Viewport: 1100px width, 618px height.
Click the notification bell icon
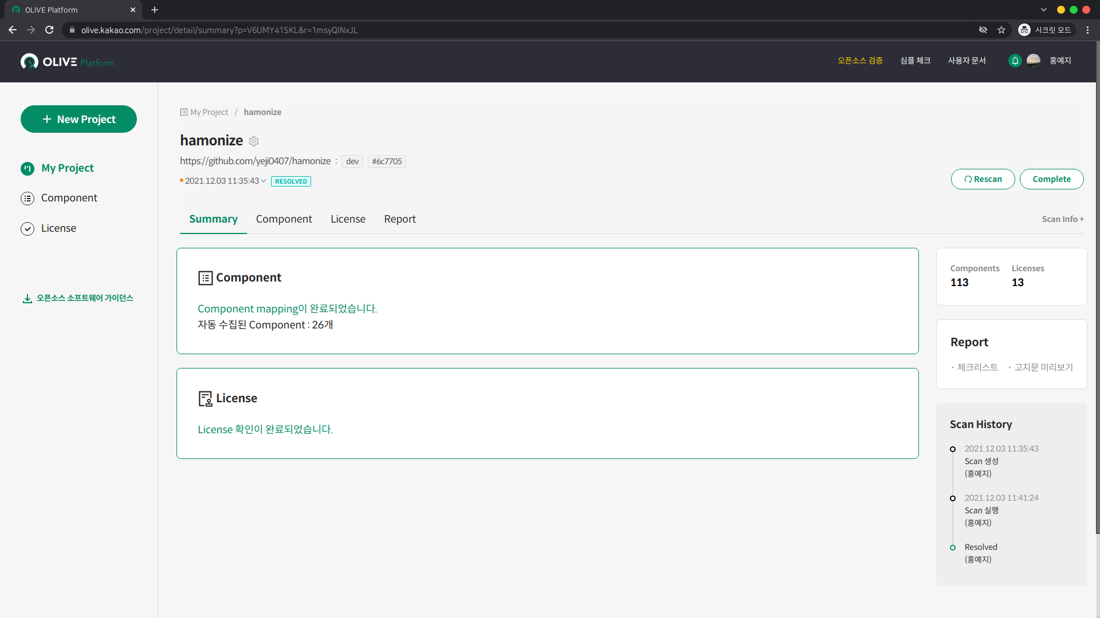pos(1015,61)
